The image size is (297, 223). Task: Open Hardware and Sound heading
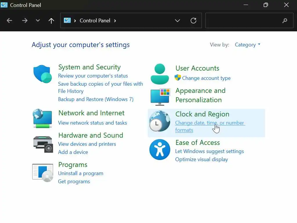[x=91, y=135]
